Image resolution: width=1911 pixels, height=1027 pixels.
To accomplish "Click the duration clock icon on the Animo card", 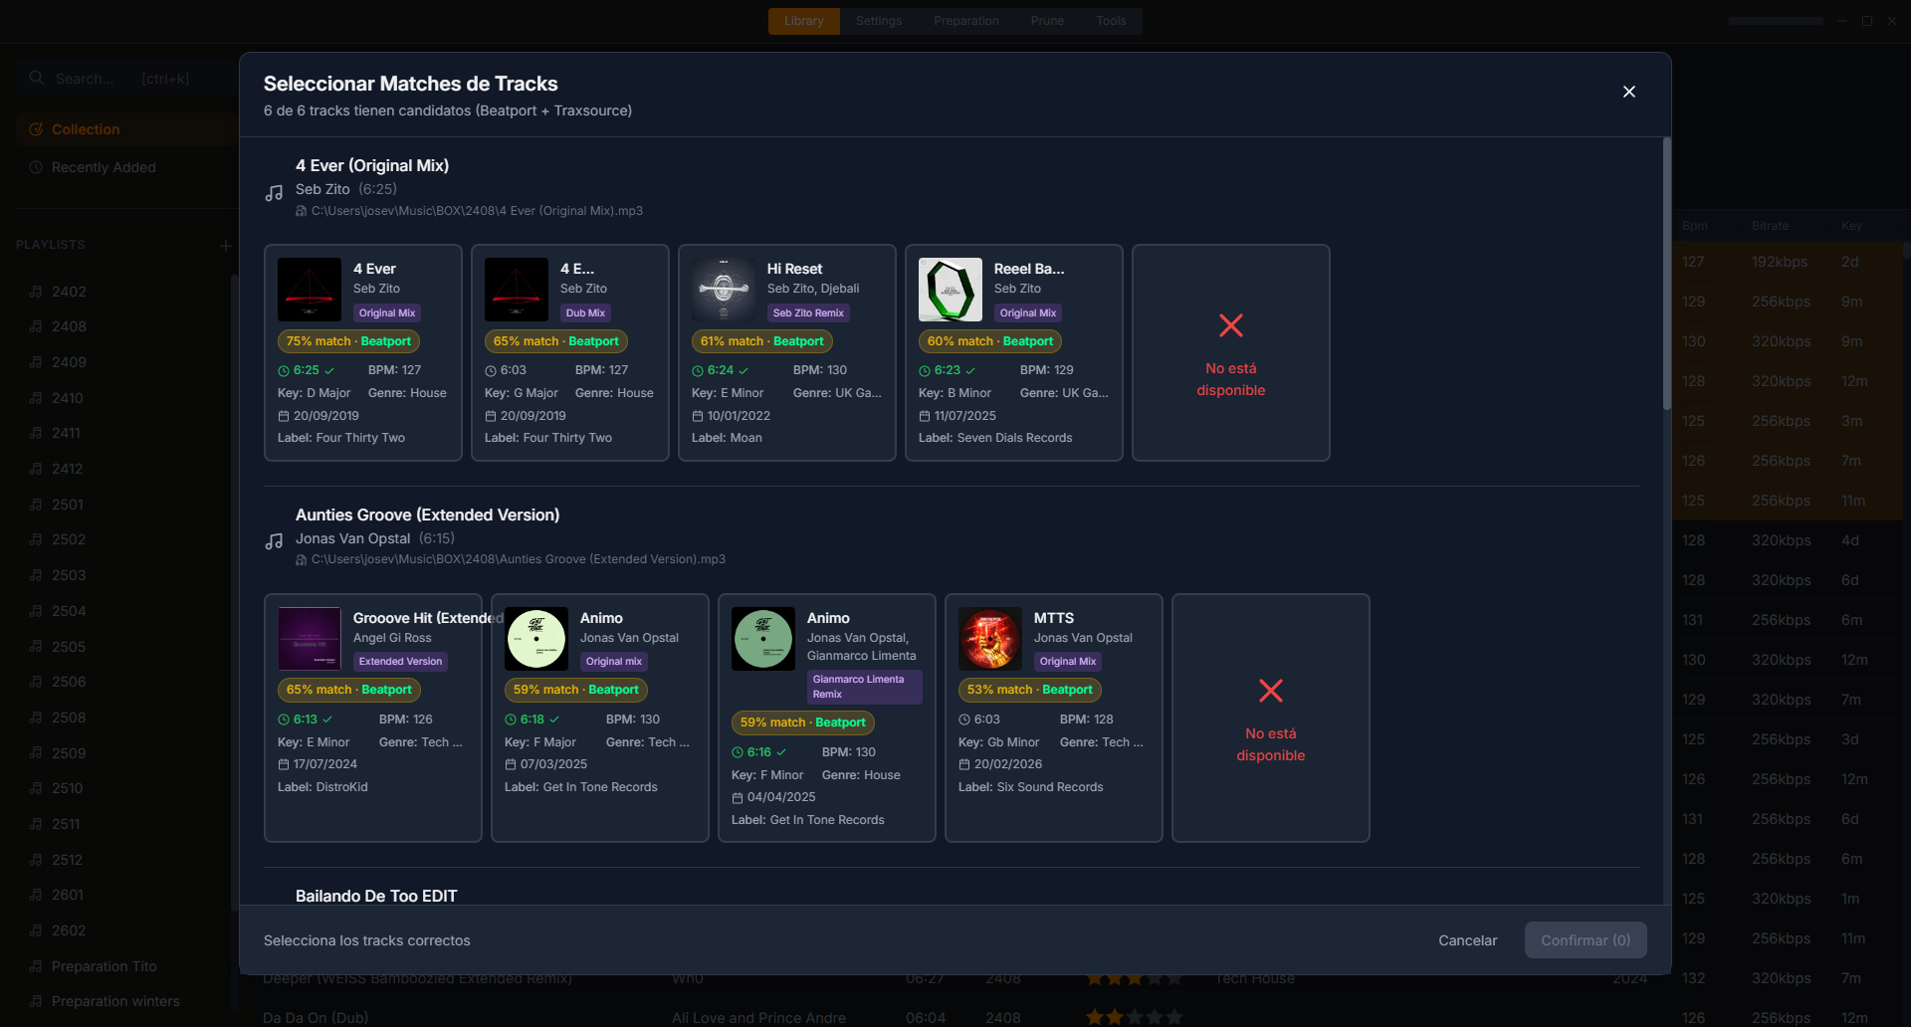I will pos(511,719).
